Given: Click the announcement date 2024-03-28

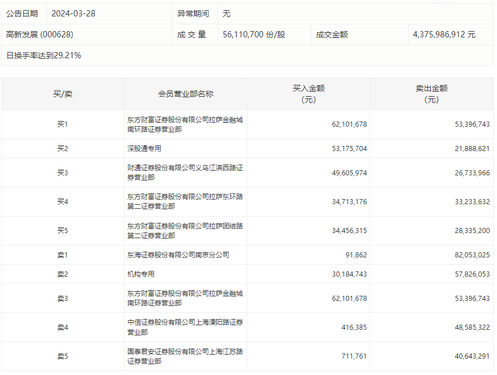Looking at the screenshot, I should 73,14.
